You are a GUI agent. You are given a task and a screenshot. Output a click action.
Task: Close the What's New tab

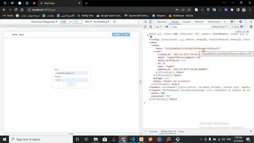(175, 131)
